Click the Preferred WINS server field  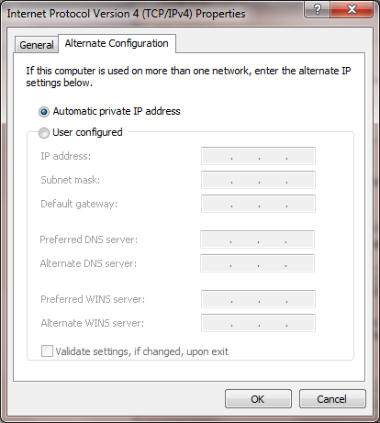point(258,299)
